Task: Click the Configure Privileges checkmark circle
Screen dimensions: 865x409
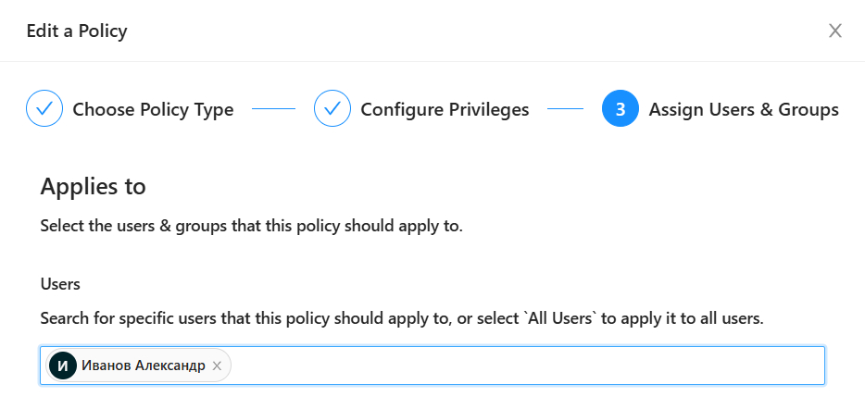Action: (x=332, y=109)
